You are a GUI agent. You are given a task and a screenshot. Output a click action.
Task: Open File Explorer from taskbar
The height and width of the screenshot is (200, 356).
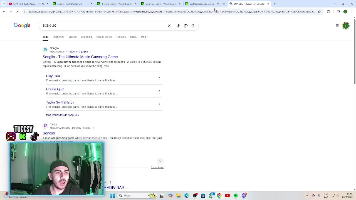tap(179, 196)
